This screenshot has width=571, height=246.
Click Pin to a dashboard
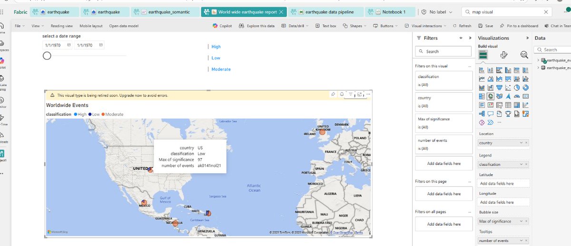519,26
